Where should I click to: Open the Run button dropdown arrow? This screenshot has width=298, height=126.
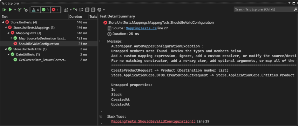[x=15, y=10]
